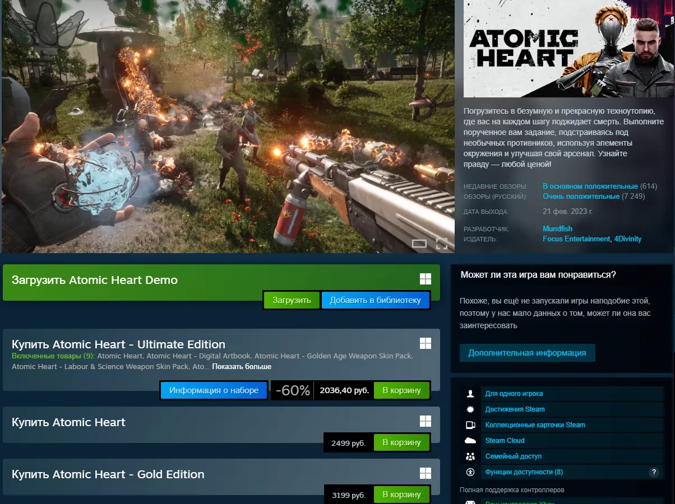
Task: Open В основном положительные recent reviews link
Action: point(590,186)
